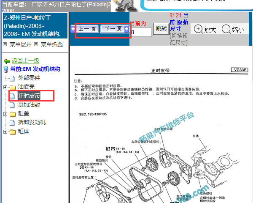253x203 pixels.
Task: Open the 缸体 folder
Action: point(23,131)
